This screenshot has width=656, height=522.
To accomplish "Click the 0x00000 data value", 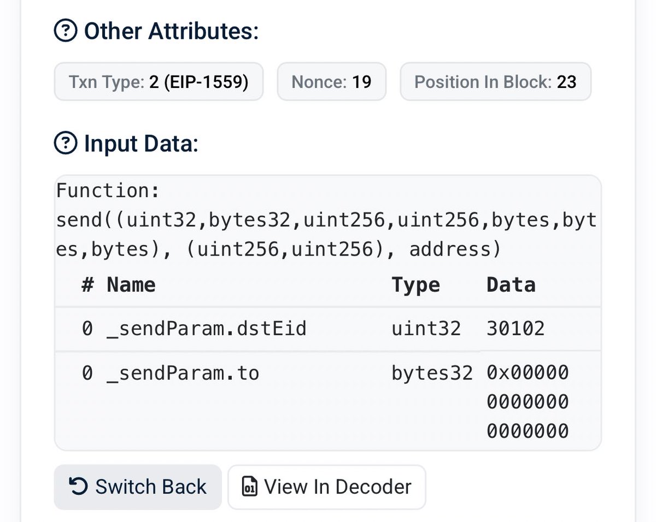I will [x=528, y=402].
